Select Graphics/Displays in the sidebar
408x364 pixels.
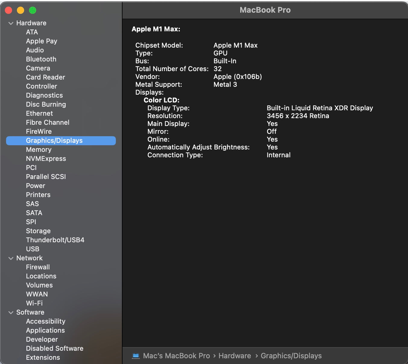54,141
